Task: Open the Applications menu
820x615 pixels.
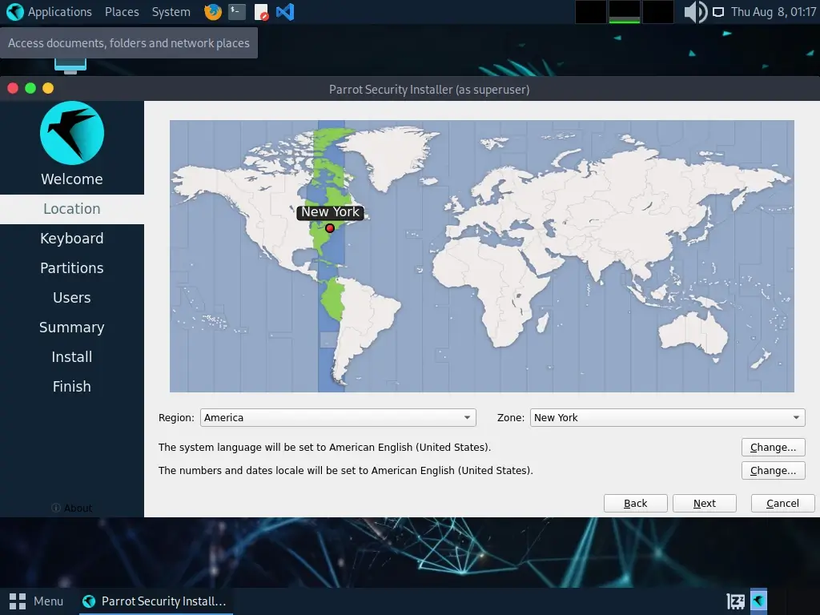Action: click(x=50, y=12)
